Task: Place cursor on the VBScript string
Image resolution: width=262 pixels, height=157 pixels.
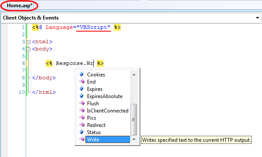Action: coord(93,27)
